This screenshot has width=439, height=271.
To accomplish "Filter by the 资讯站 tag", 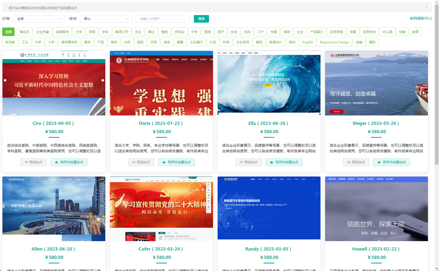I will click(180, 32).
